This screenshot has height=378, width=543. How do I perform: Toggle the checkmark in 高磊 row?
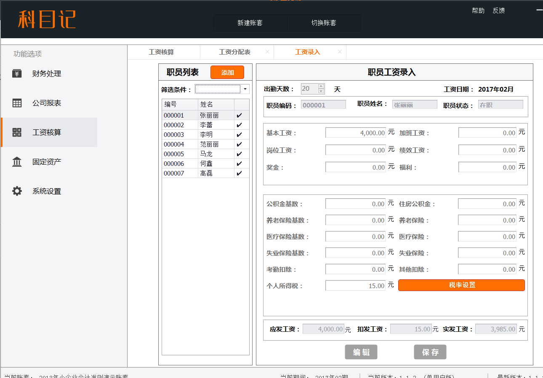click(240, 173)
